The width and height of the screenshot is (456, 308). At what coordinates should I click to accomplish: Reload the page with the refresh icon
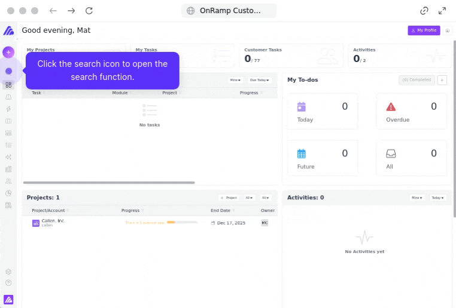point(89,11)
